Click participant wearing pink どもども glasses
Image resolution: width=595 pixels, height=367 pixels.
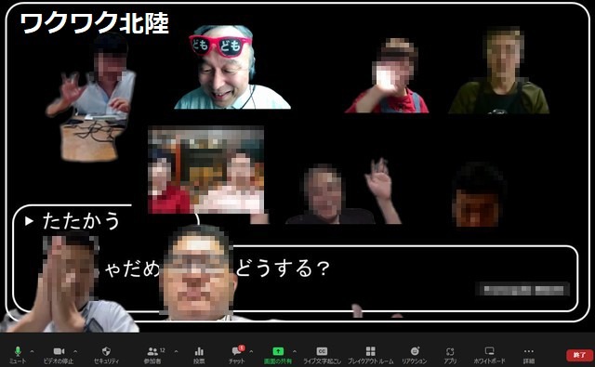(x=232, y=67)
